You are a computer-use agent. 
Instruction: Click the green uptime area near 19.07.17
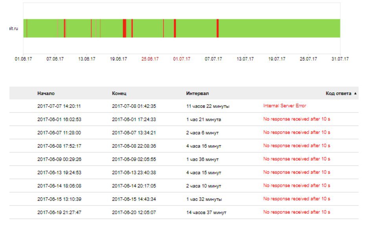coord(277,28)
